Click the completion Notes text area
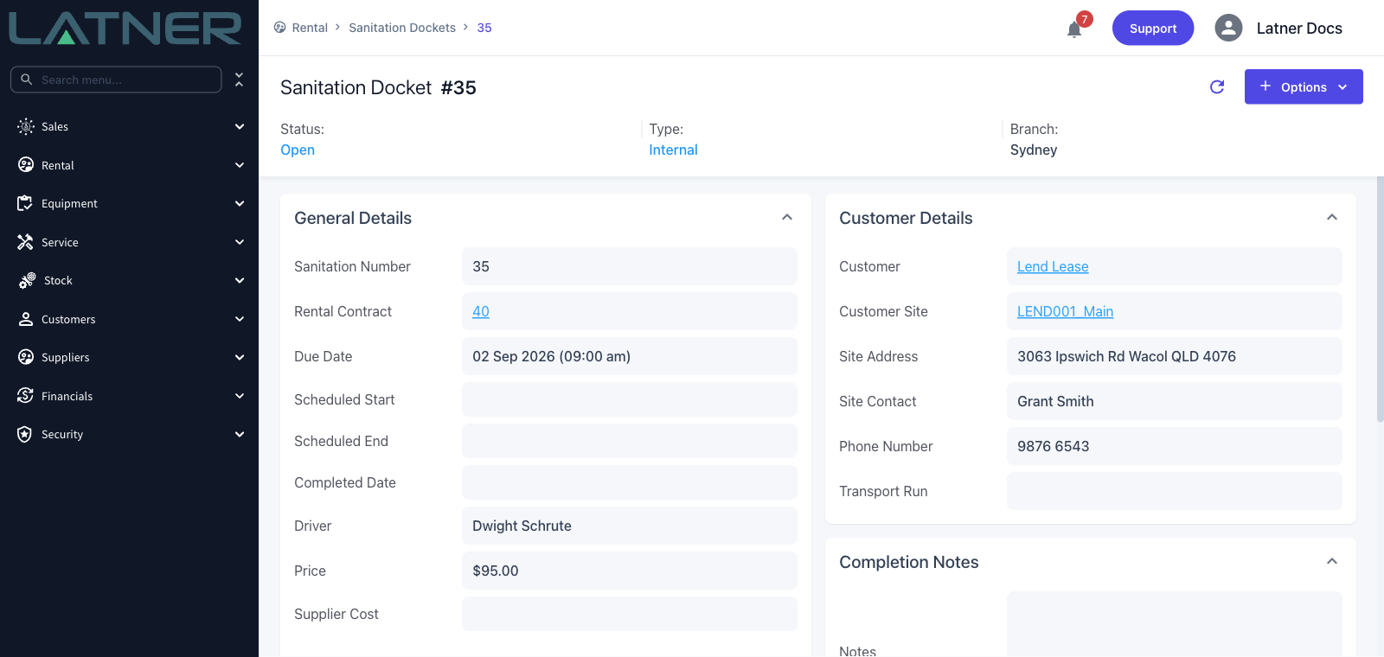Screen dimensions: 1384x657 tap(1175, 624)
